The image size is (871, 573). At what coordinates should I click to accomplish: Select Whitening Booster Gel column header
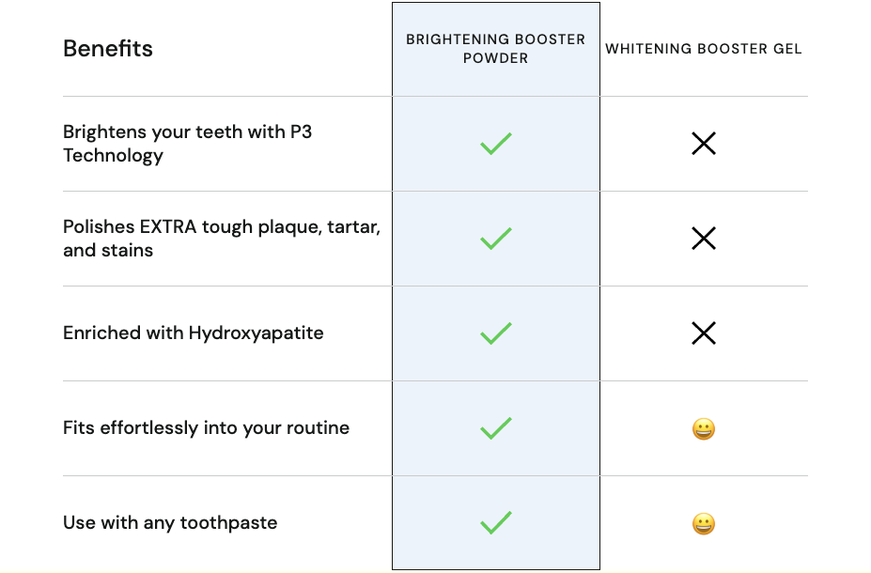click(703, 49)
